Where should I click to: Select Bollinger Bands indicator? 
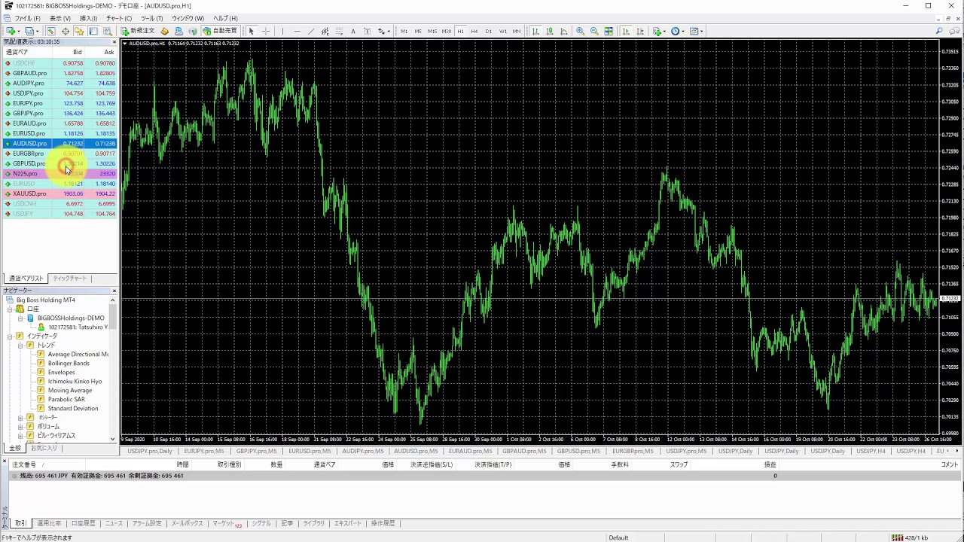(x=69, y=363)
